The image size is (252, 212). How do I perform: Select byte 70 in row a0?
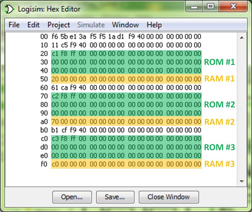55,121
